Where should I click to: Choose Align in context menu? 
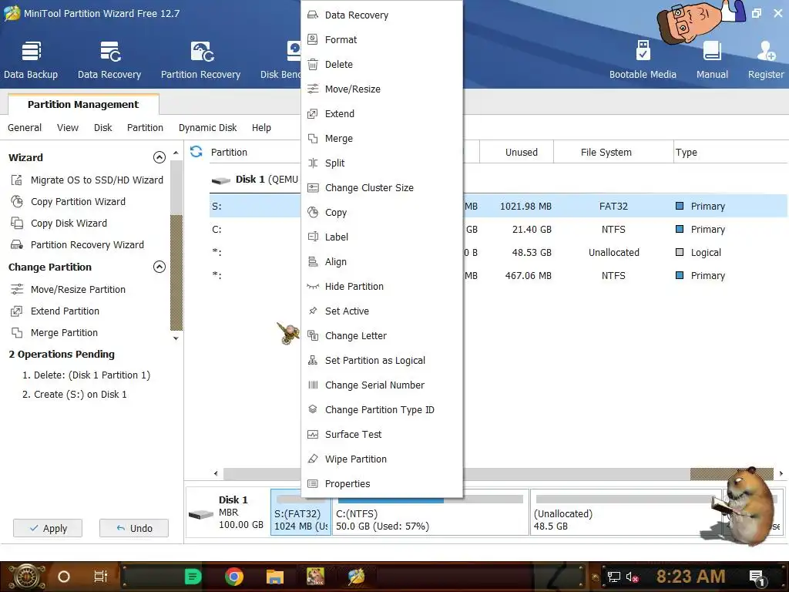381,262
